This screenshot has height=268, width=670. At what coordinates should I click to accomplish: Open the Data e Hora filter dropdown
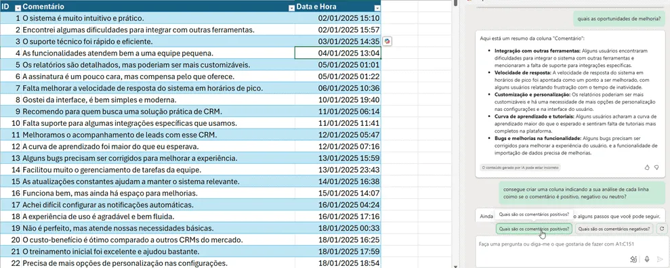tap(377, 7)
